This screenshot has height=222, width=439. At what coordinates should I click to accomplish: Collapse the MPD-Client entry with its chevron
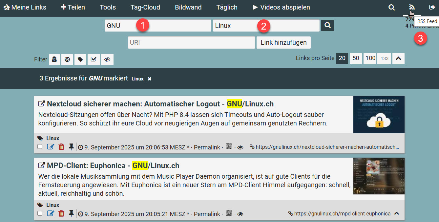[397, 213]
